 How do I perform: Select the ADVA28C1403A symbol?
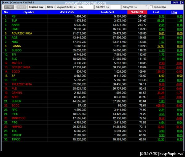coord(22,33)
